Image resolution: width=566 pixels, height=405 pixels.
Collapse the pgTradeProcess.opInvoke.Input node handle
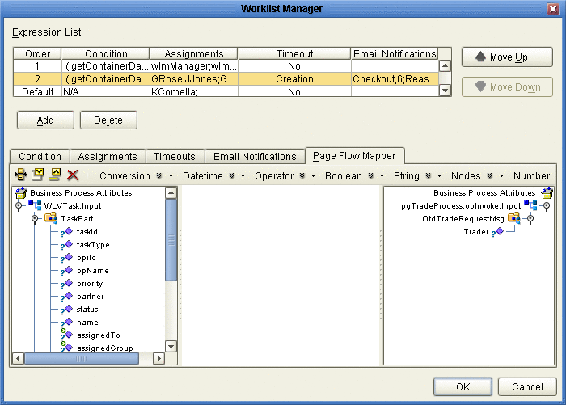point(547,206)
